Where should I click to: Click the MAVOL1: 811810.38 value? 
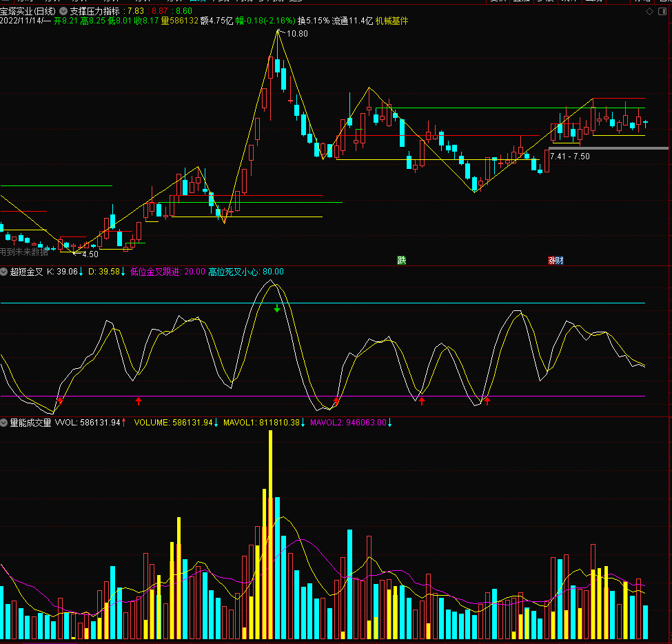pos(261,423)
